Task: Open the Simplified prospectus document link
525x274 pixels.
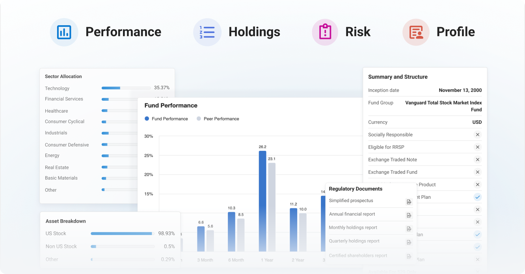Action: point(351,200)
